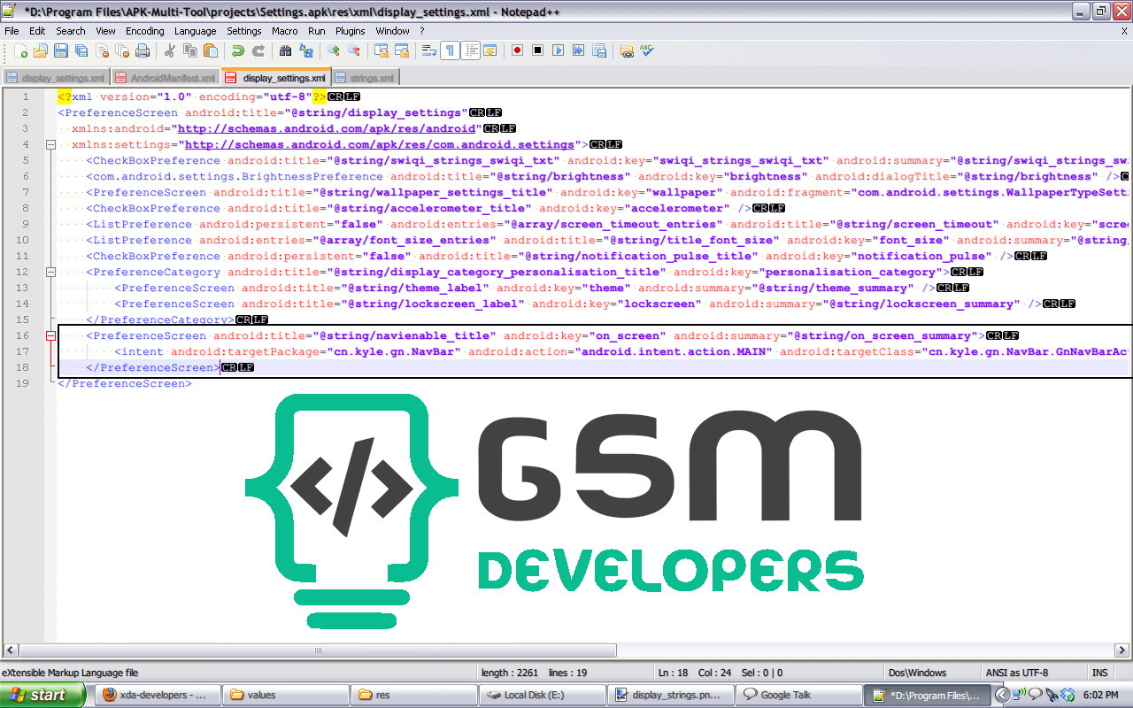Toggle Word Wrap in the toolbar

pyautogui.click(x=429, y=50)
